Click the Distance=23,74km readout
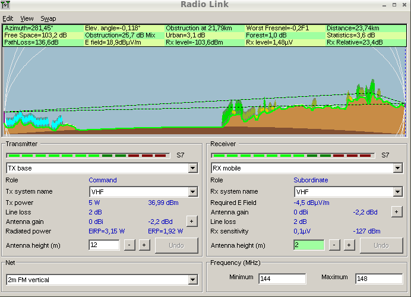 click(353, 28)
